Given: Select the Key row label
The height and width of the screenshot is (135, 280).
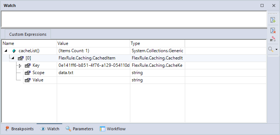Looking at the screenshot, I should (x=36, y=66).
